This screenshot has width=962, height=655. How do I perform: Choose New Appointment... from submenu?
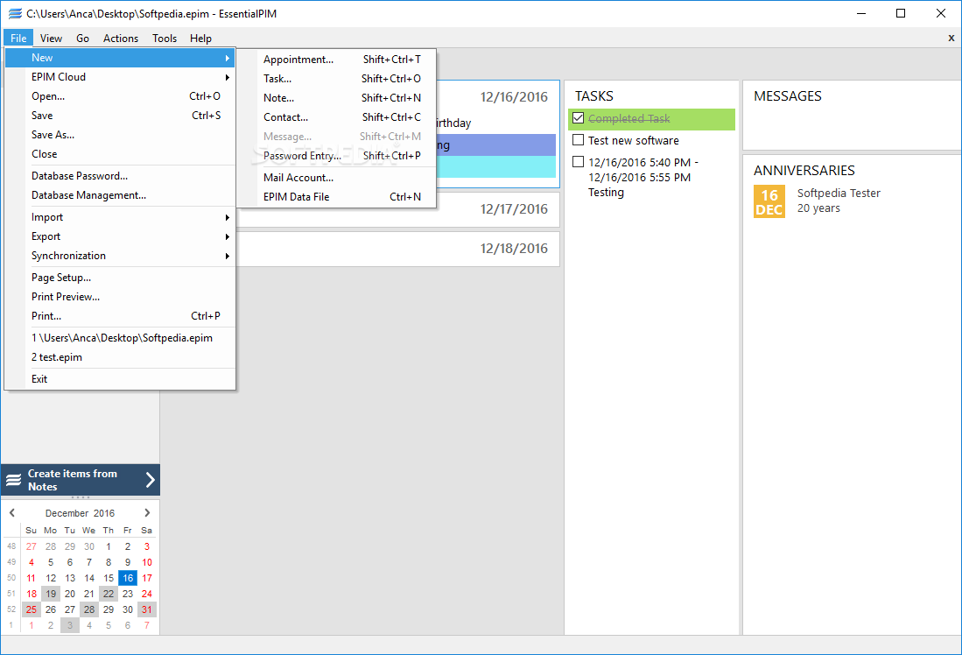point(337,60)
